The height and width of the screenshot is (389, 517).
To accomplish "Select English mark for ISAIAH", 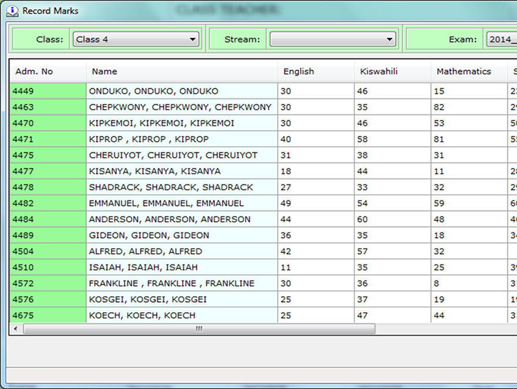I will [x=315, y=268].
